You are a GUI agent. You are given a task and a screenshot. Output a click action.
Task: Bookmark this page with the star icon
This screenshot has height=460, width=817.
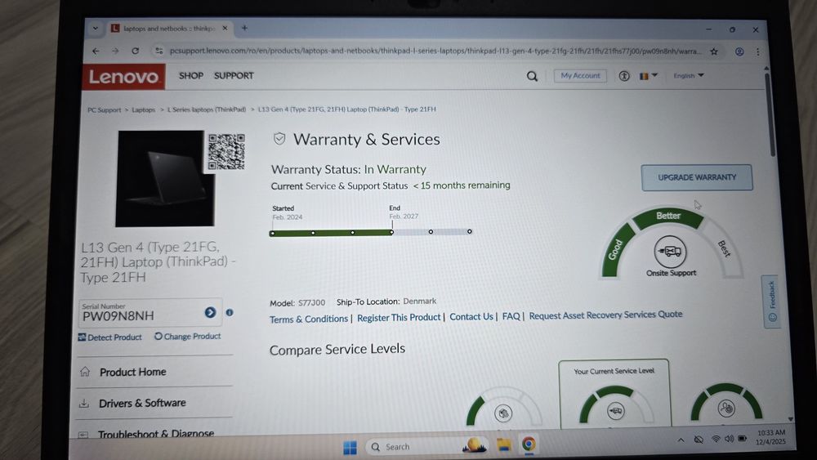714,51
